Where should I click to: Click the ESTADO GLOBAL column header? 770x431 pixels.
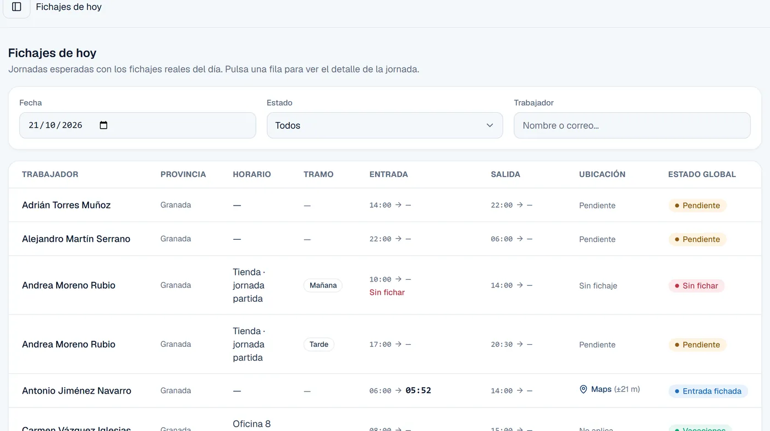pyautogui.click(x=702, y=174)
